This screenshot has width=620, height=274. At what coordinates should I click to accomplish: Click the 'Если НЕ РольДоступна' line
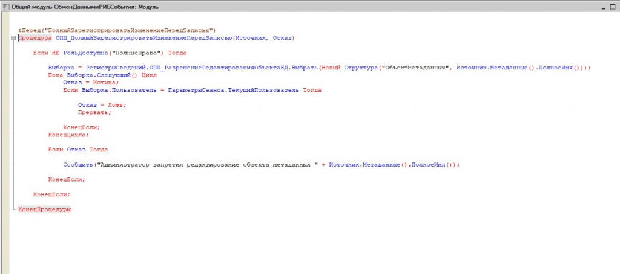(110, 53)
